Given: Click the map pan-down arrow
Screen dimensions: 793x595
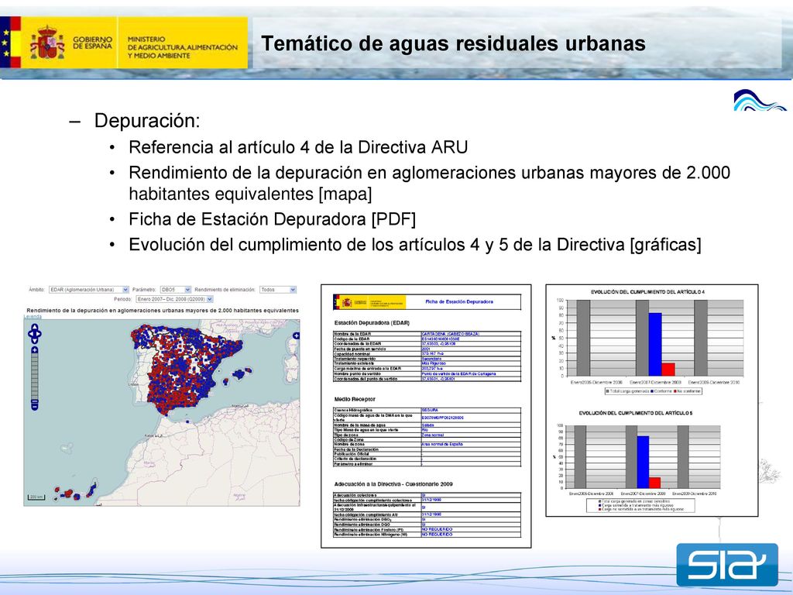Looking at the screenshot, I should 34,341.
